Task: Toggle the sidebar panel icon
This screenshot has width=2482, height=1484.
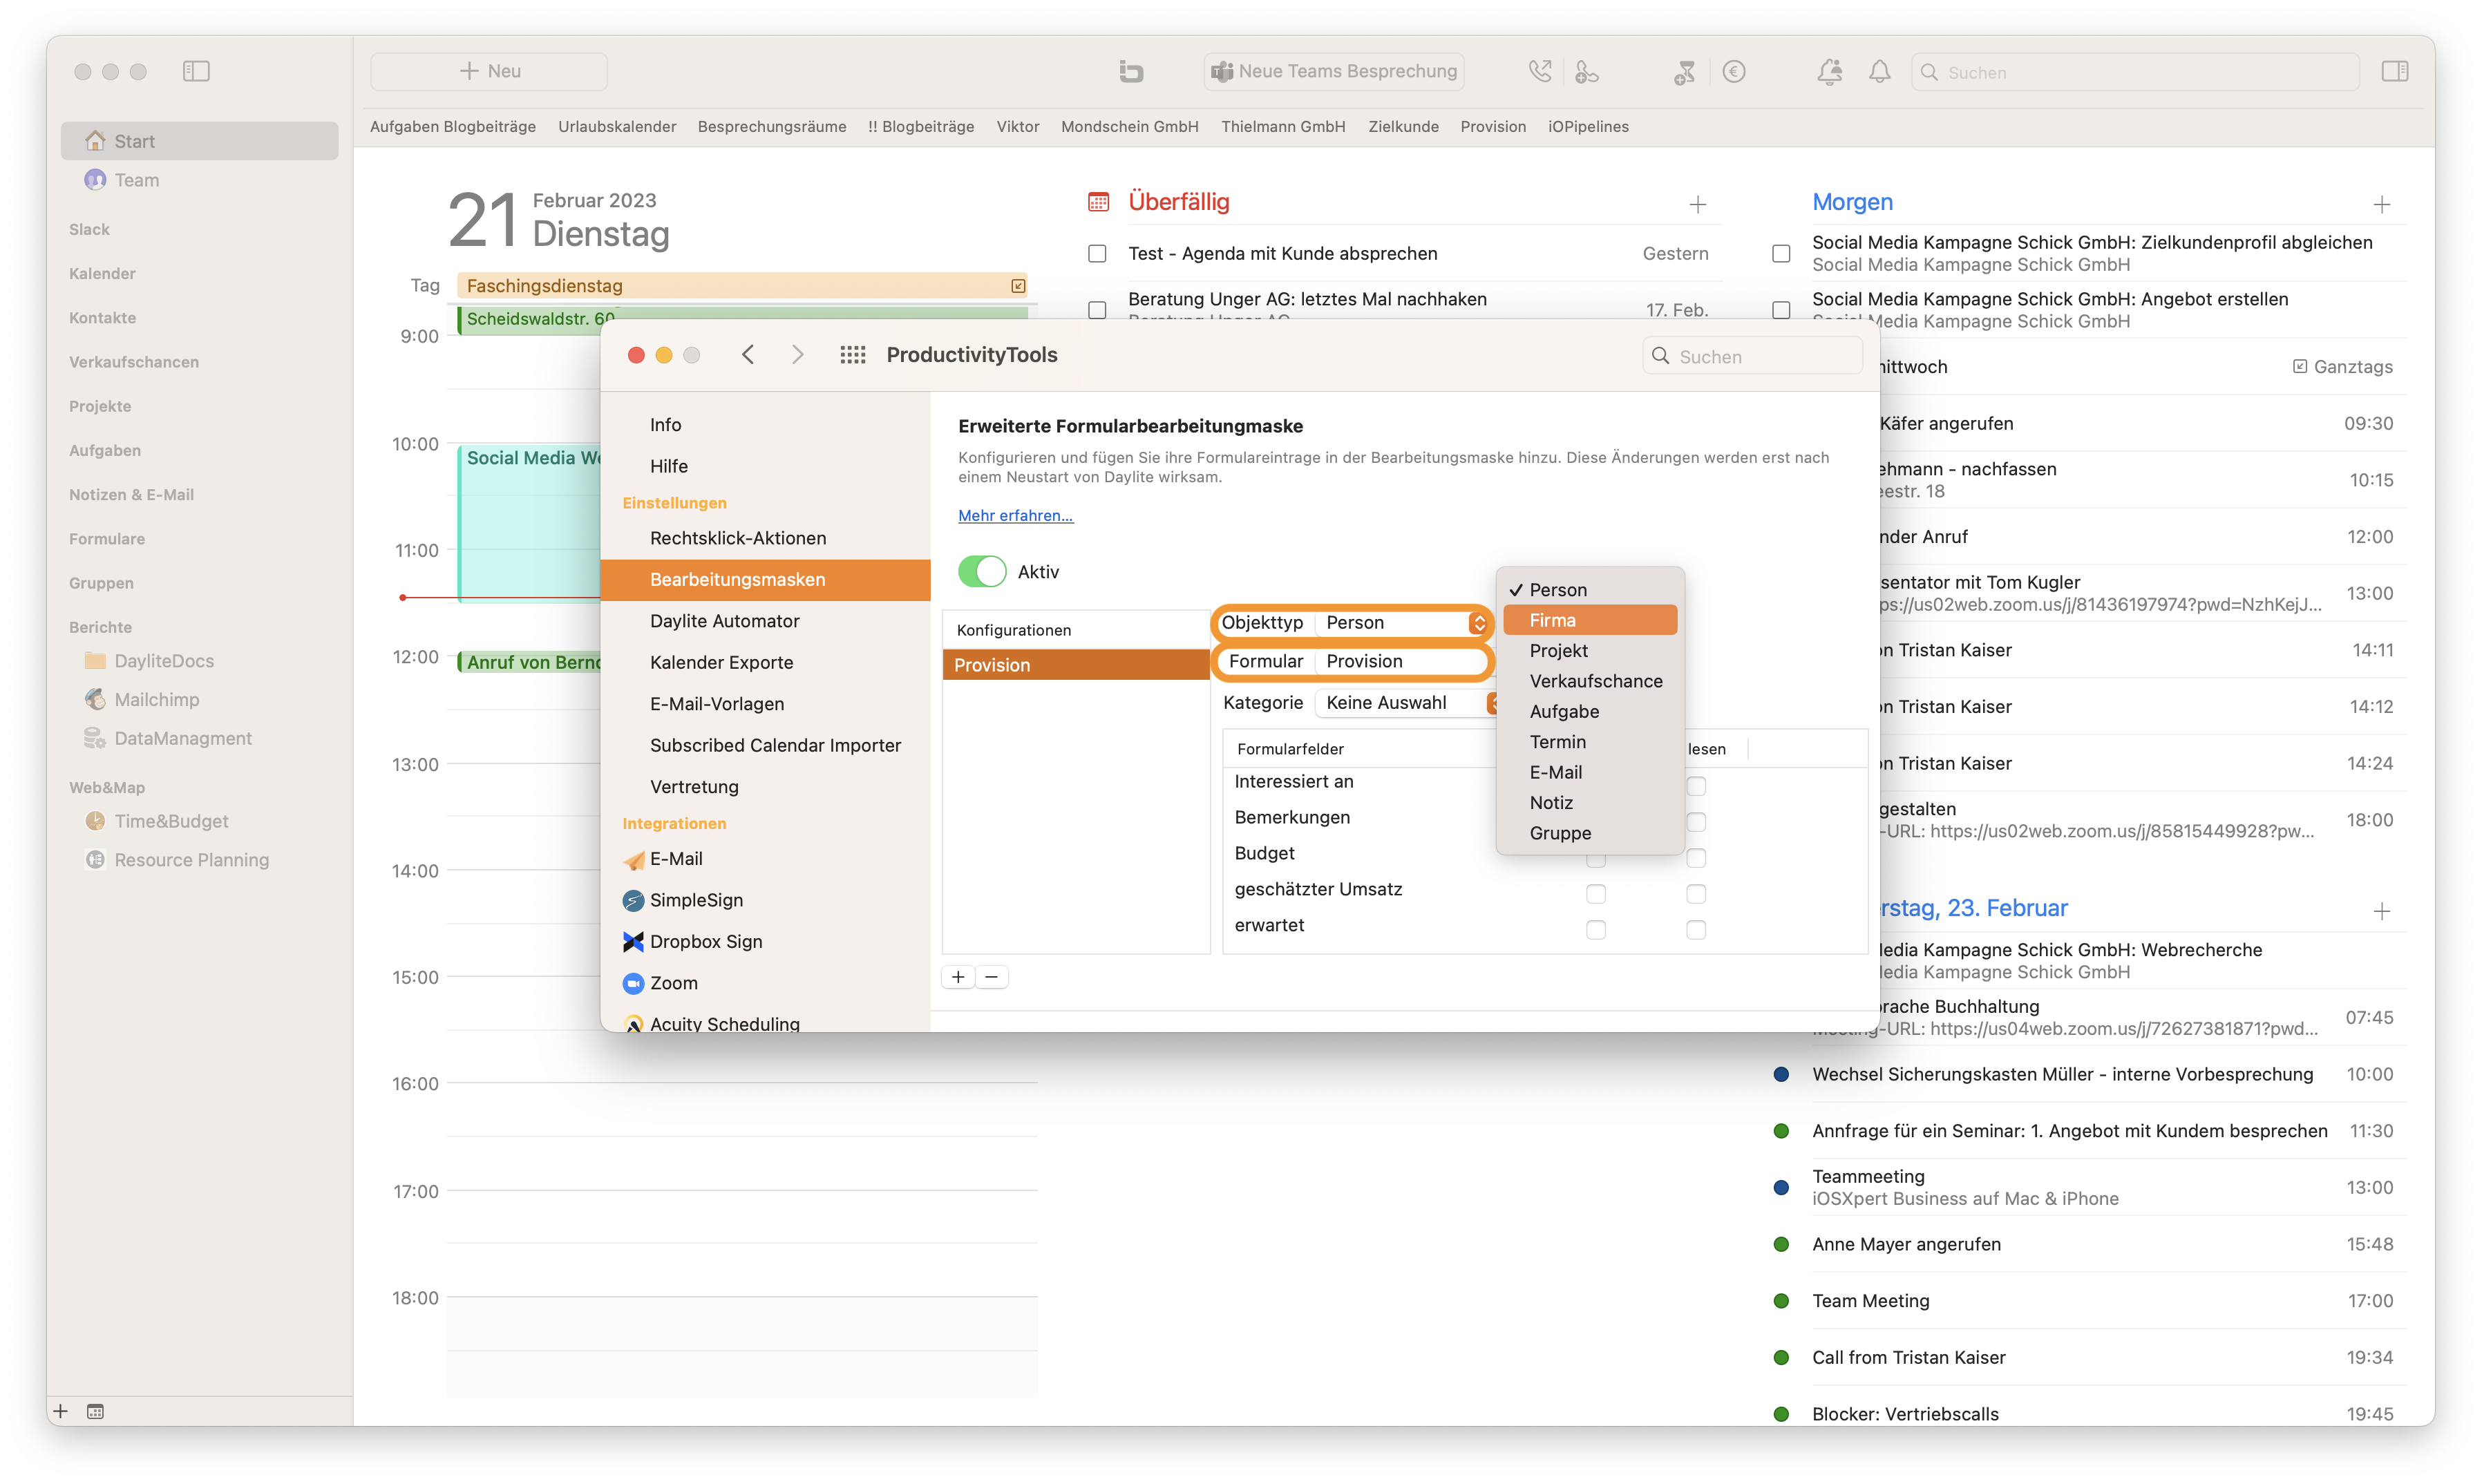Action: [196, 71]
